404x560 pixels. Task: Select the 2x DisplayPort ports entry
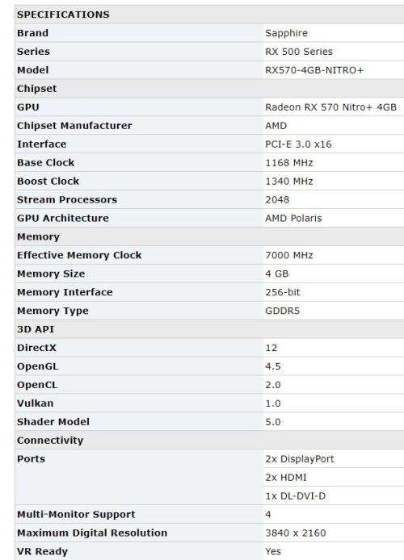300,459
